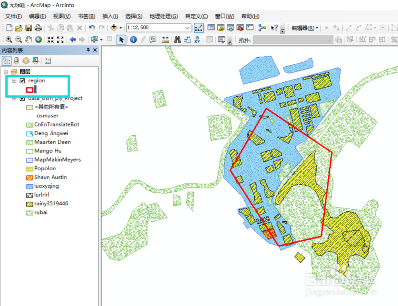Open the 视图(V) menu
Viewport: 398px width, 306px height.
(x=62, y=16)
